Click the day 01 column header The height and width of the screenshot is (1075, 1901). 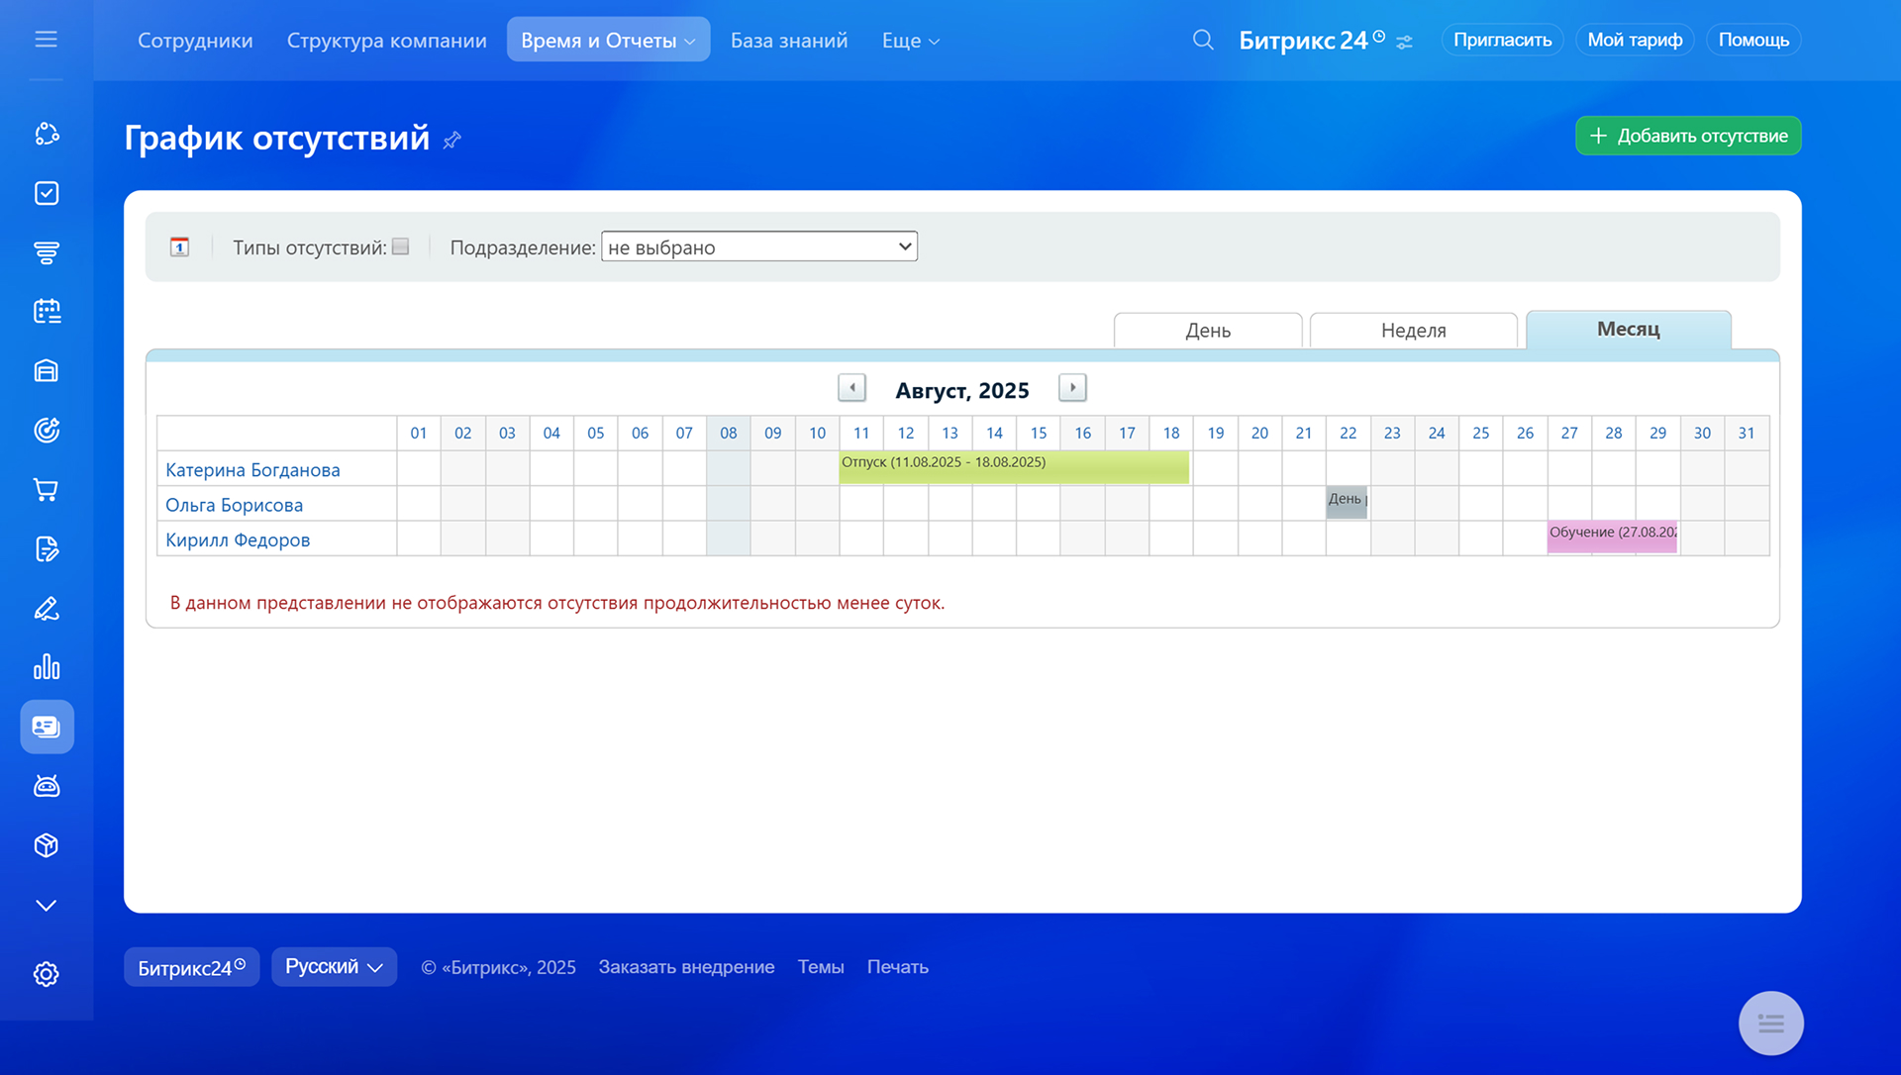click(x=419, y=433)
